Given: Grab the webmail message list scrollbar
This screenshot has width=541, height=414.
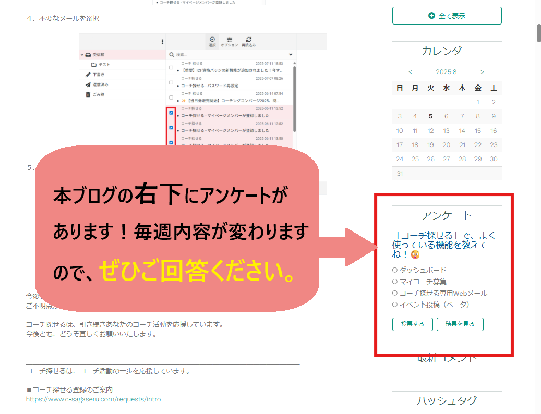Looking at the screenshot, I should [294, 98].
